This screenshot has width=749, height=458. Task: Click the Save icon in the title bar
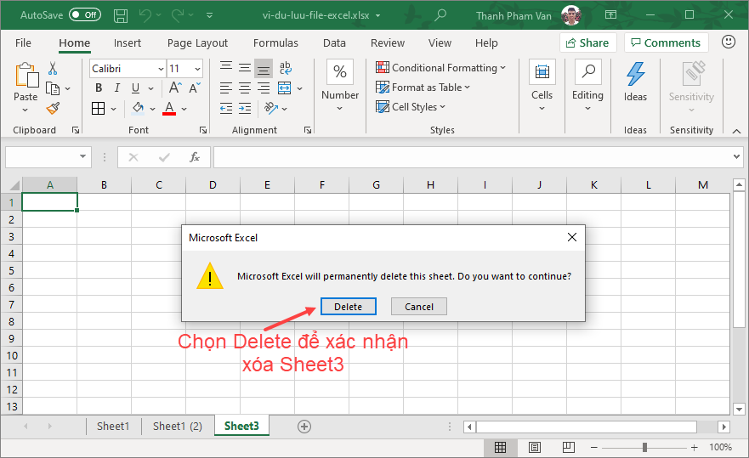(x=121, y=16)
